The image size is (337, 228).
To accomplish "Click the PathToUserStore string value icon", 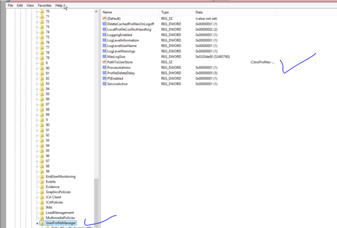I will pos(104,62).
